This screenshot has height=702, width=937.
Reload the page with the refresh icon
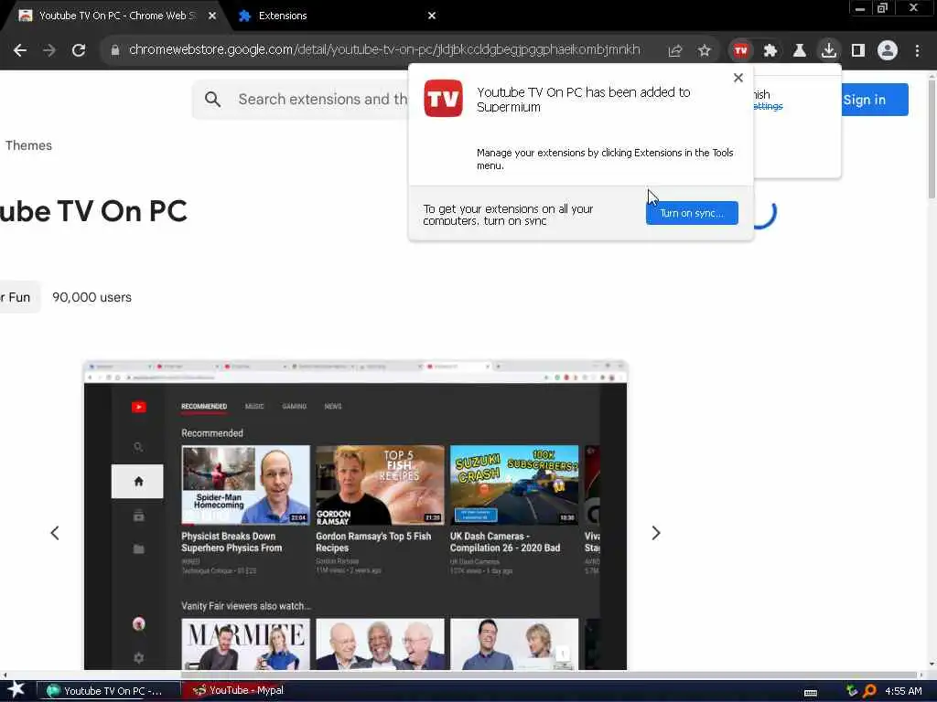(x=79, y=50)
